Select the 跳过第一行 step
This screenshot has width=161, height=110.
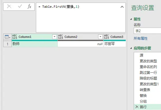pyautogui.click(x=148, y=73)
